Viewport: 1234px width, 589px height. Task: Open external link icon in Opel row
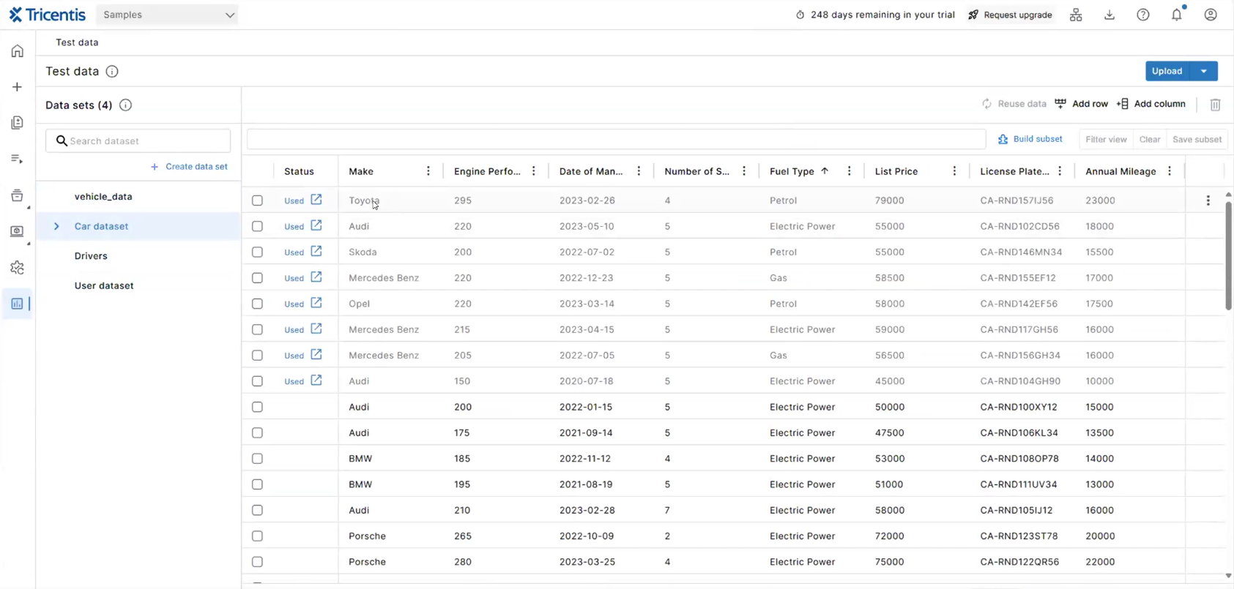pos(316,303)
